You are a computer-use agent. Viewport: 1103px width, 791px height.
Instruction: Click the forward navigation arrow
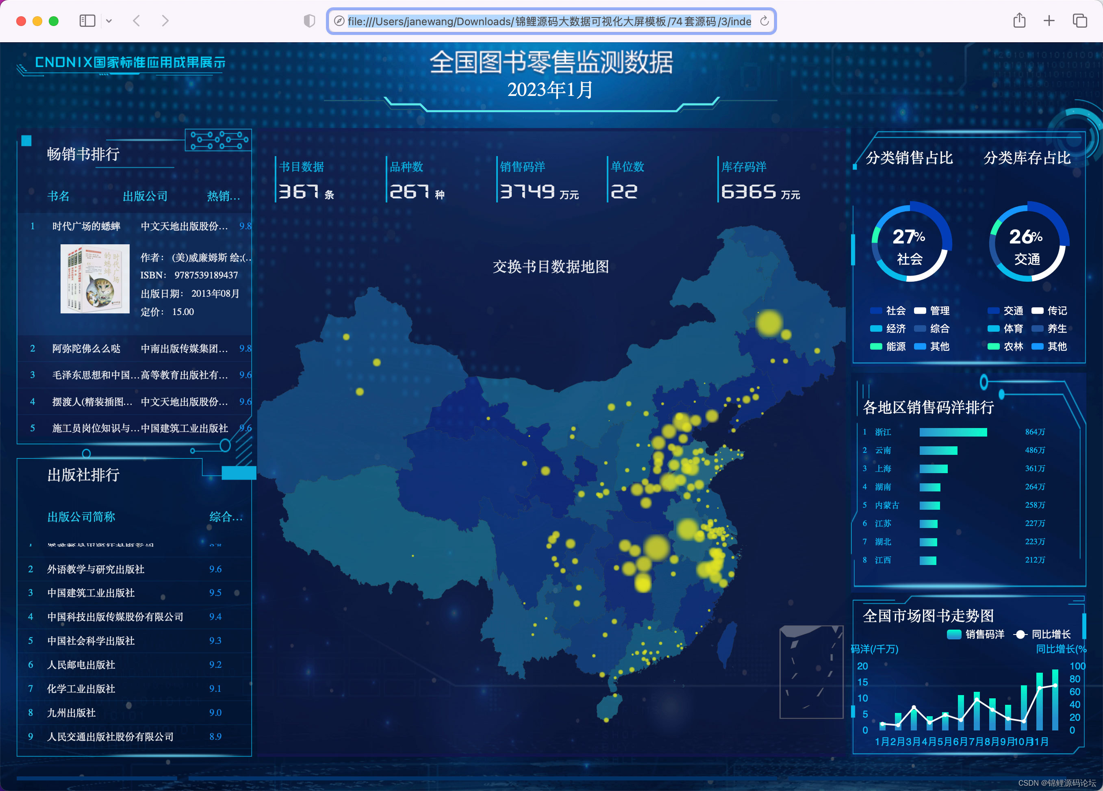[x=165, y=22]
